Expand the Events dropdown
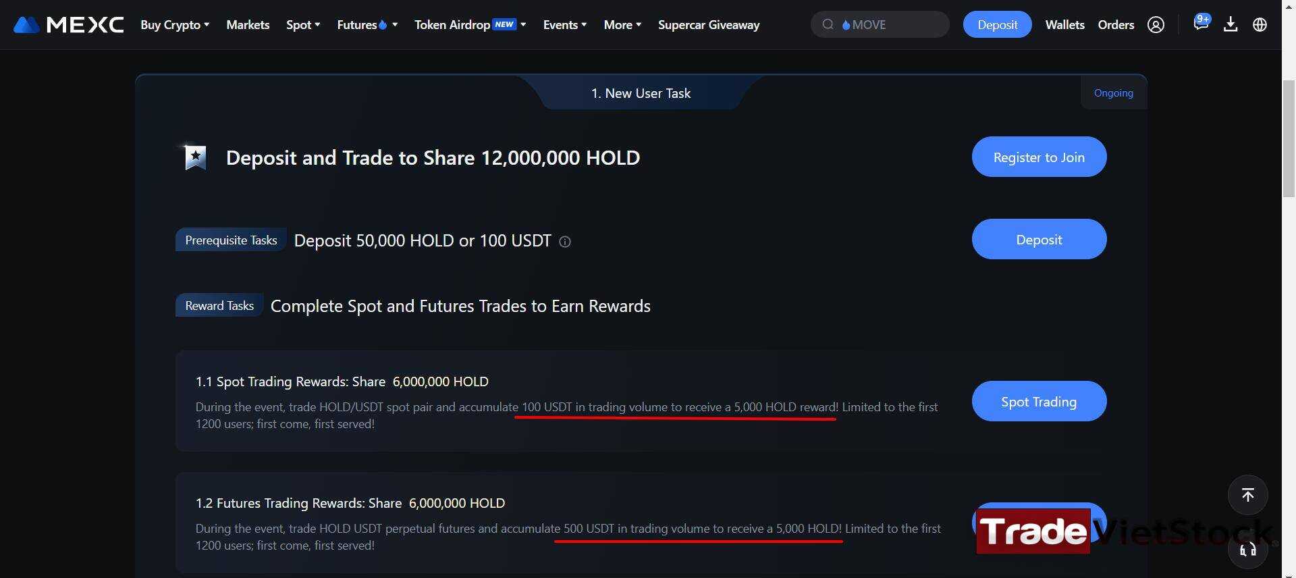 [565, 25]
